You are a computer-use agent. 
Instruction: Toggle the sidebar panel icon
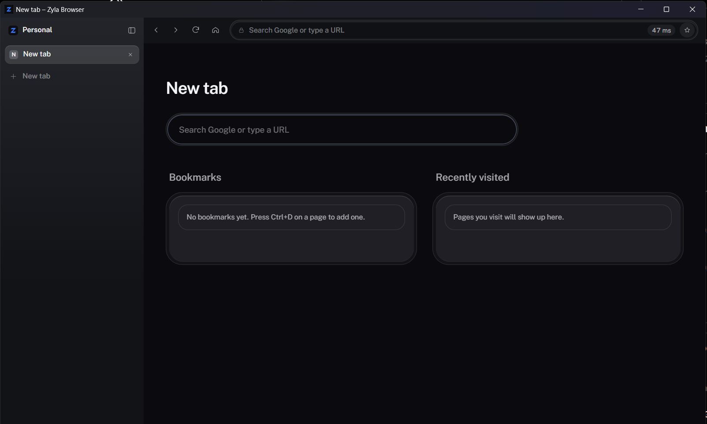point(131,30)
